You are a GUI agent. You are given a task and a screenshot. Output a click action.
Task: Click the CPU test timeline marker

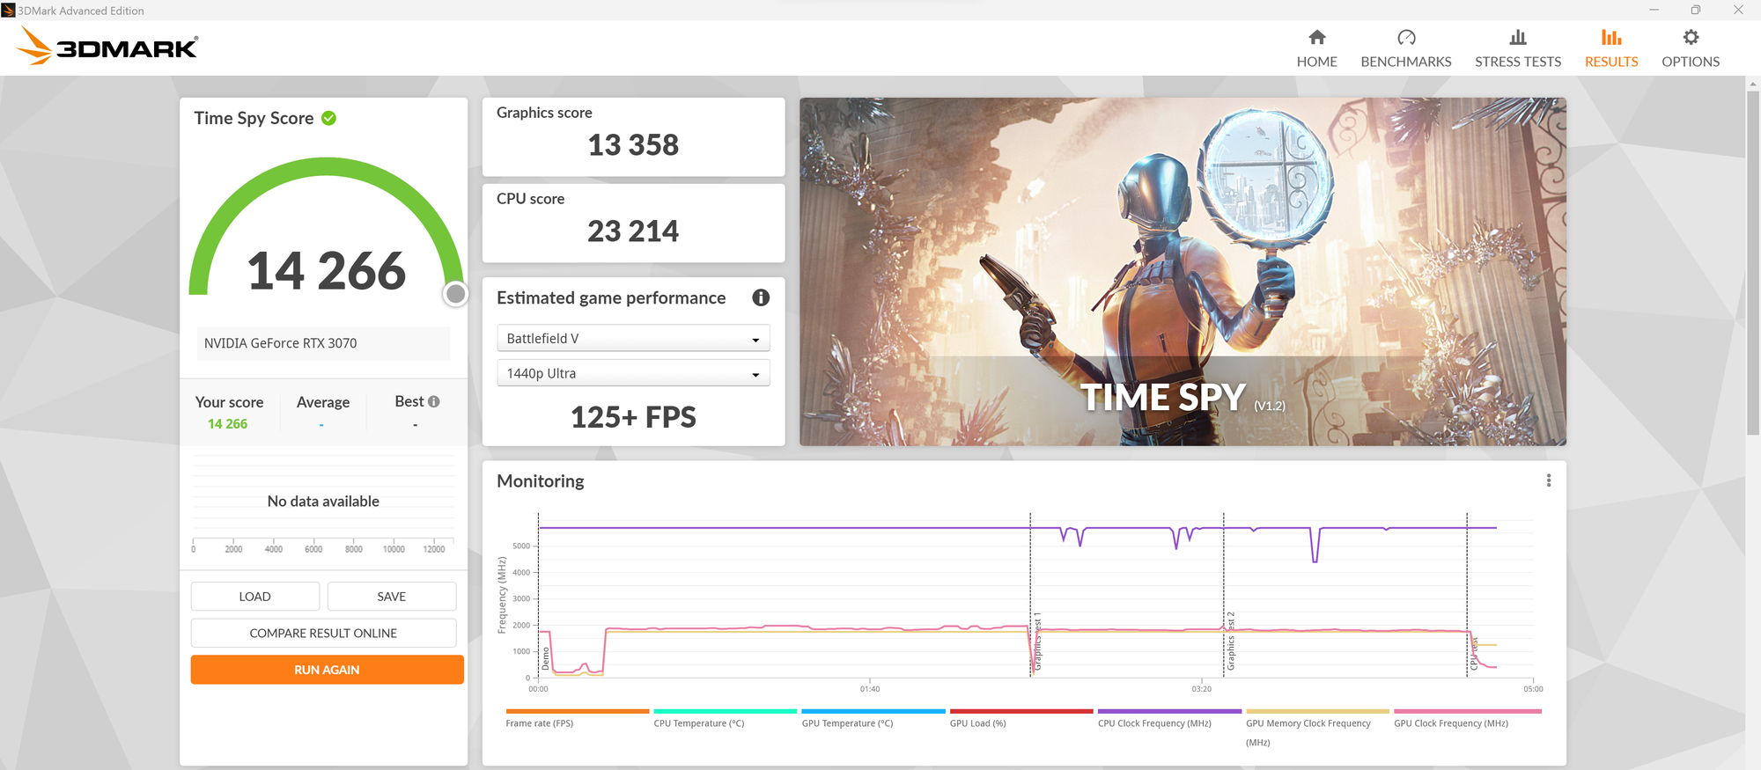coord(1474,654)
